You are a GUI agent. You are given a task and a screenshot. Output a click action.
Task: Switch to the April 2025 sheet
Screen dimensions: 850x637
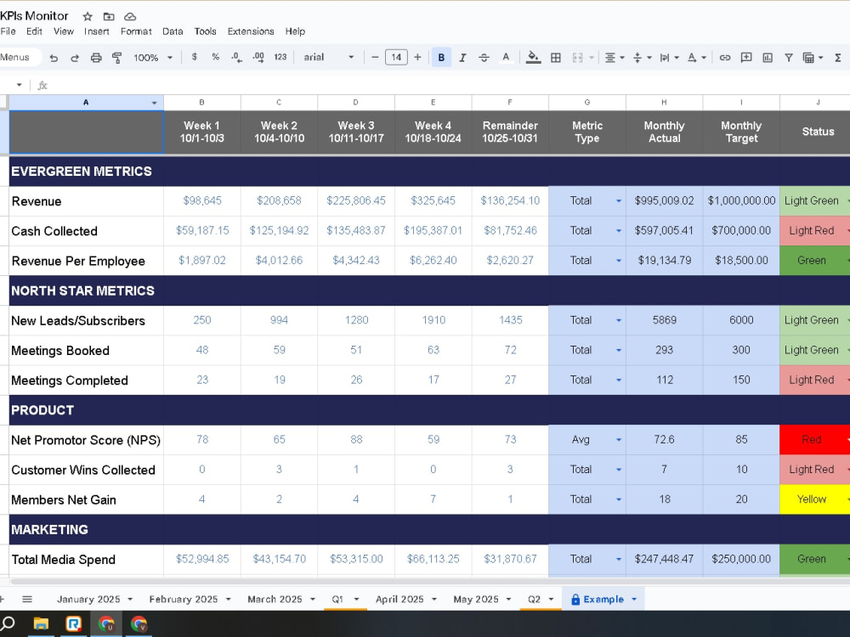tap(399, 599)
